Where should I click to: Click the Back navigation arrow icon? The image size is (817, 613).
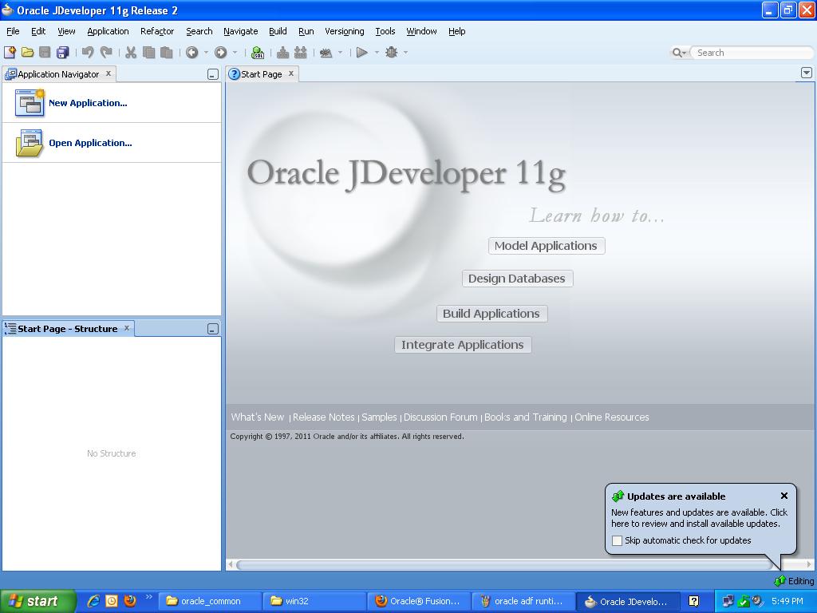point(191,52)
